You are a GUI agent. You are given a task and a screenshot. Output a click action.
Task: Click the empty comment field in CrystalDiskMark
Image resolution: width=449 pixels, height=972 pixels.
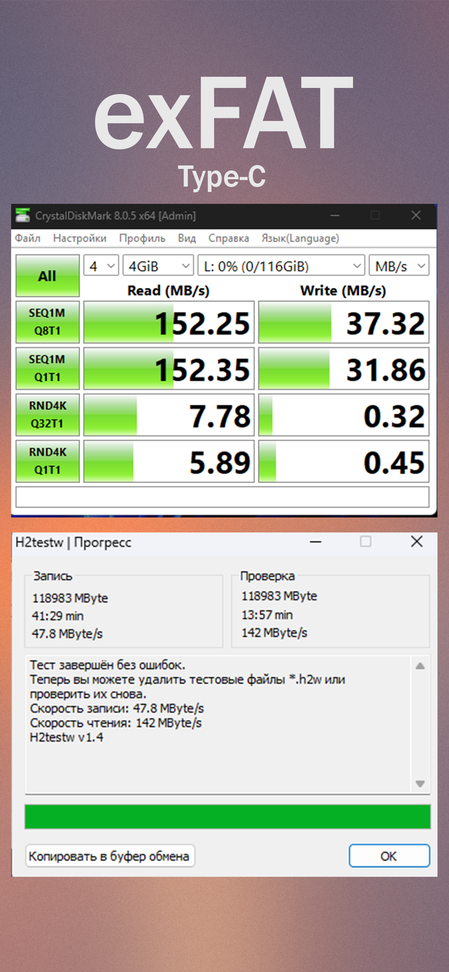(223, 497)
